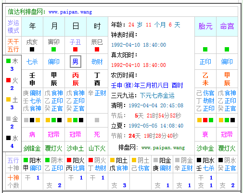Viewport: 243px width, 193px height.
Task: Click 山下火 nayin label
Action: click(97, 148)
